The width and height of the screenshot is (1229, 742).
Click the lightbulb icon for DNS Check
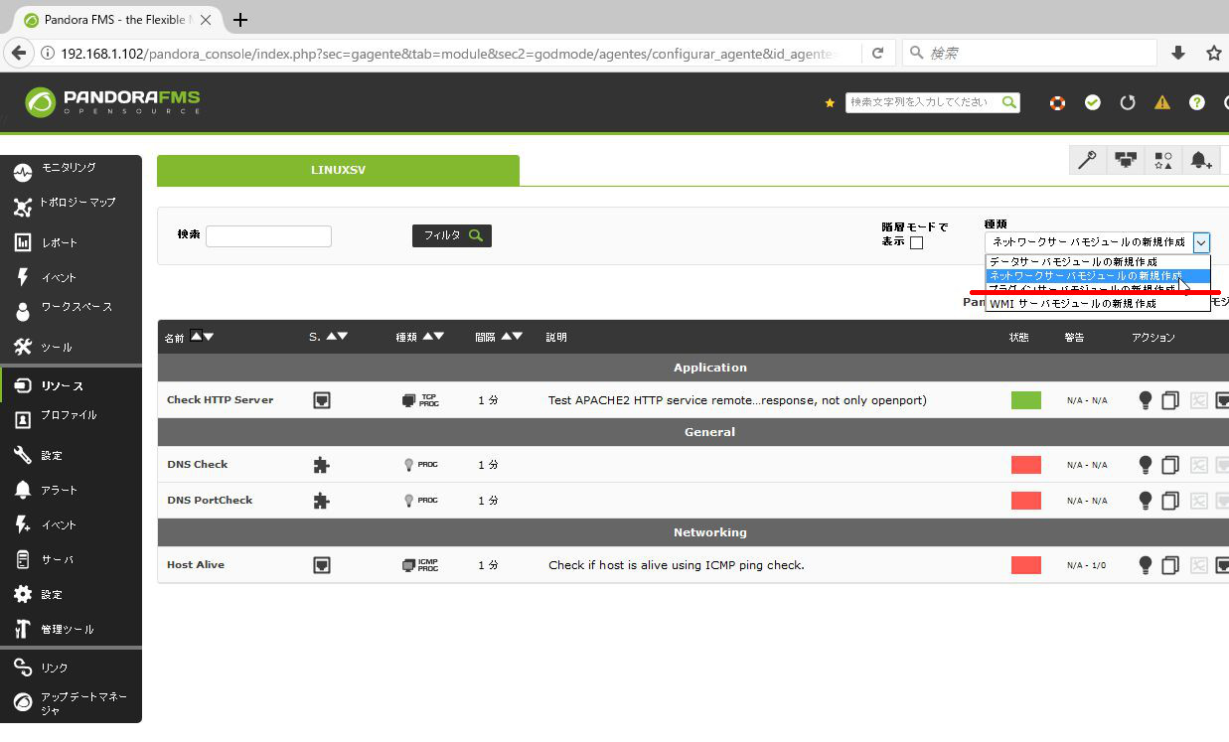click(1146, 465)
